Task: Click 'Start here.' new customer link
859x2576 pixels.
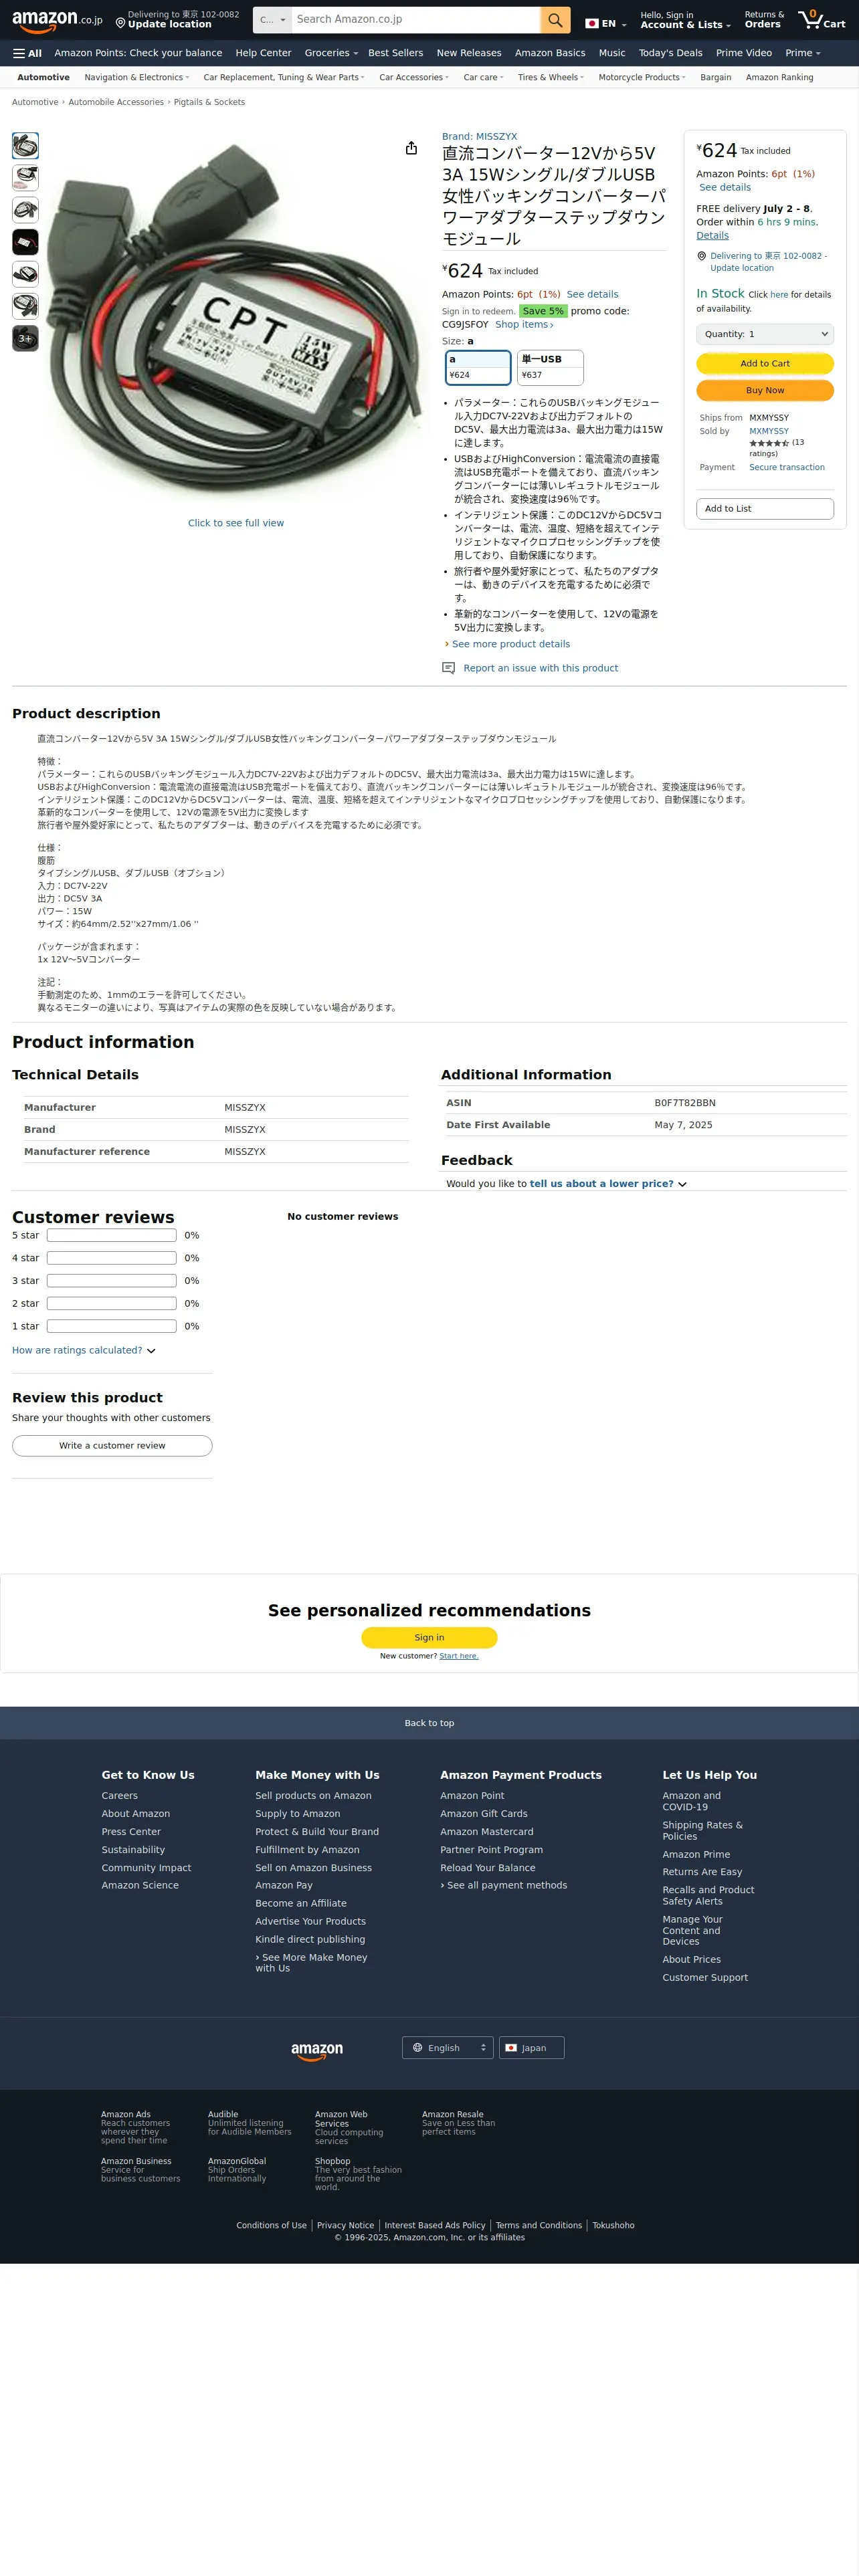Action: (459, 1656)
